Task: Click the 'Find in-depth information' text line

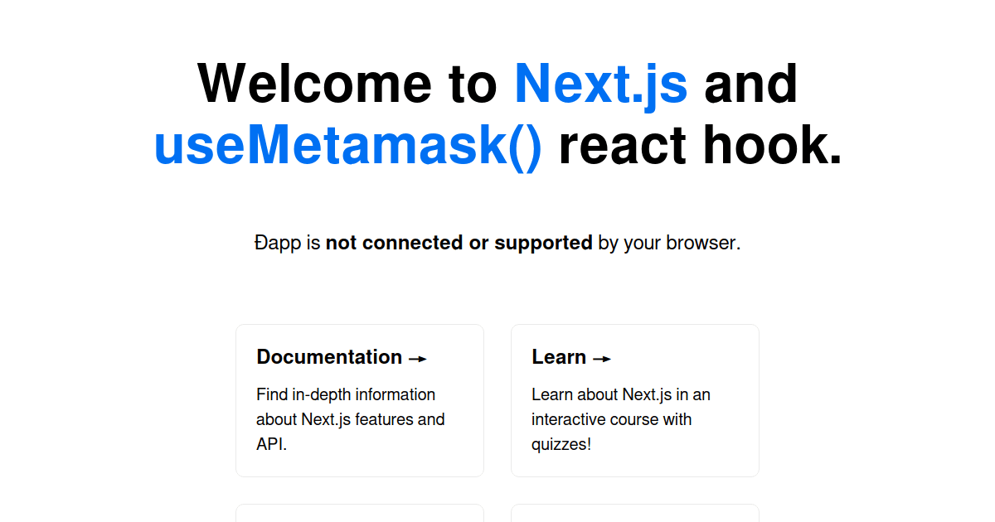Action: tap(346, 394)
